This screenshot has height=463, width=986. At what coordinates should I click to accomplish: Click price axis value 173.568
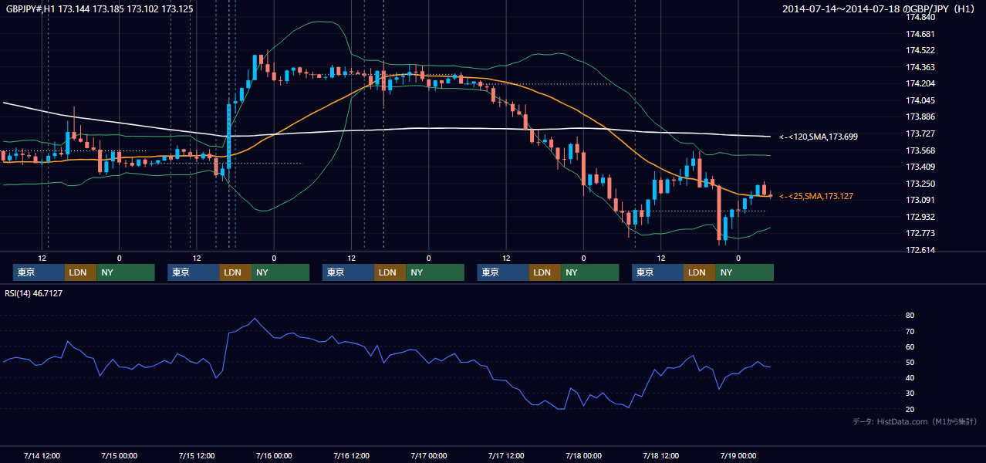[920, 151]
